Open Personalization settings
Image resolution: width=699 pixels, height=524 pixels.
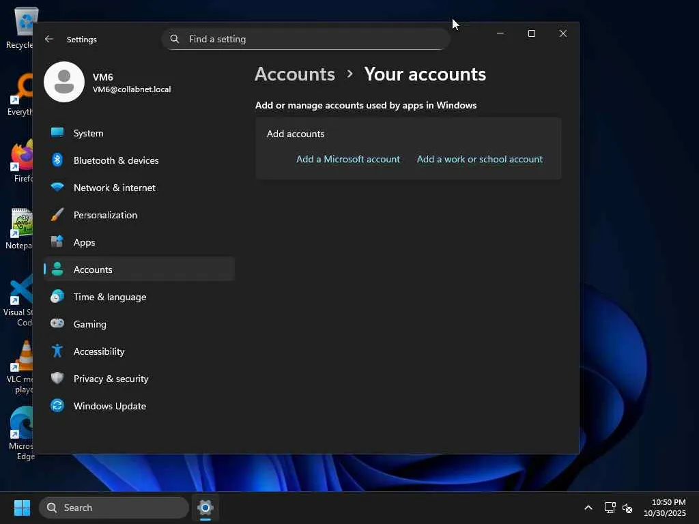139,215
